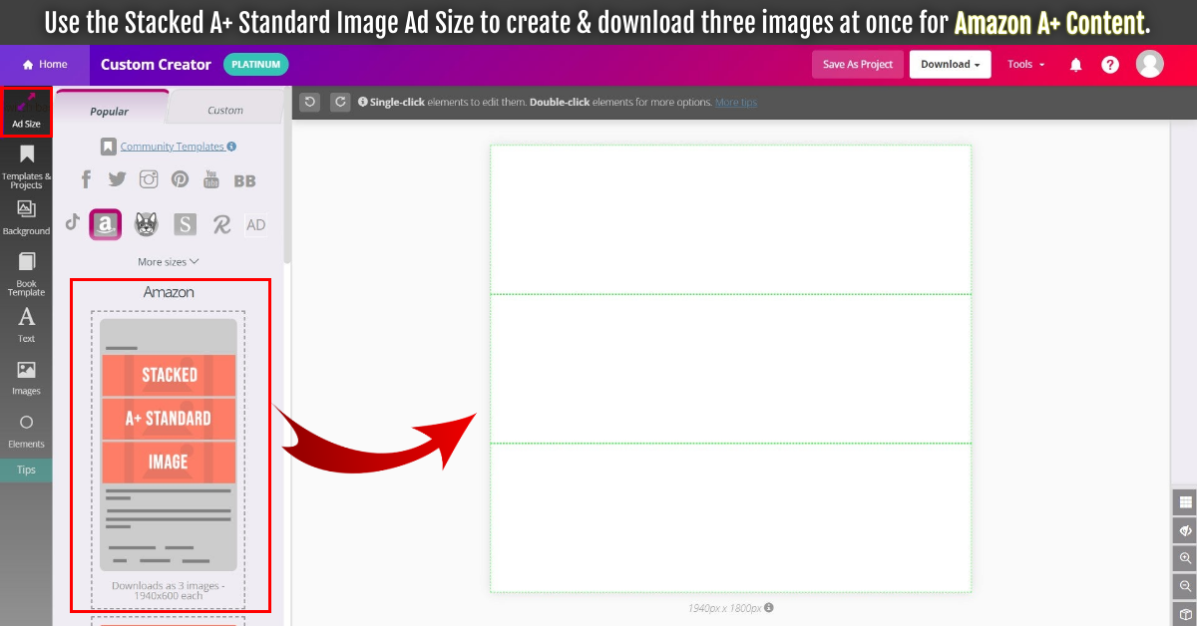Open the Ad Size panel

[x=26, y=111]
